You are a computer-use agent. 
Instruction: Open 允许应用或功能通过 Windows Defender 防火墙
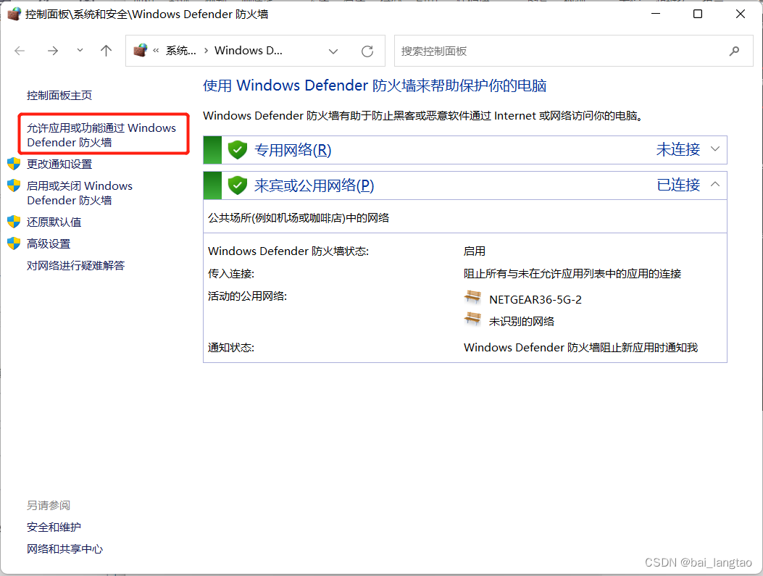(101, 135)
